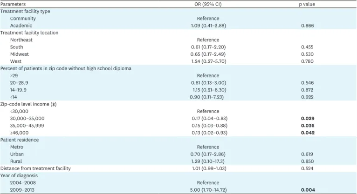Select the value '0.13 (0.02–0.93)'
357x194 pixels.
[x=209, y=133]
